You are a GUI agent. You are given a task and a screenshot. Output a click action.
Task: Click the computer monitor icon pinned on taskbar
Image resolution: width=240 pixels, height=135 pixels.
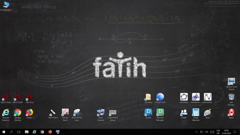click(x=58, y=132)
